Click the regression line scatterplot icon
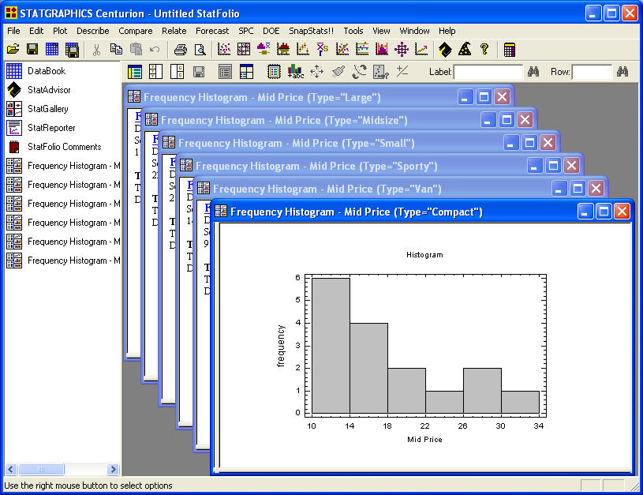 coord(342,50)
